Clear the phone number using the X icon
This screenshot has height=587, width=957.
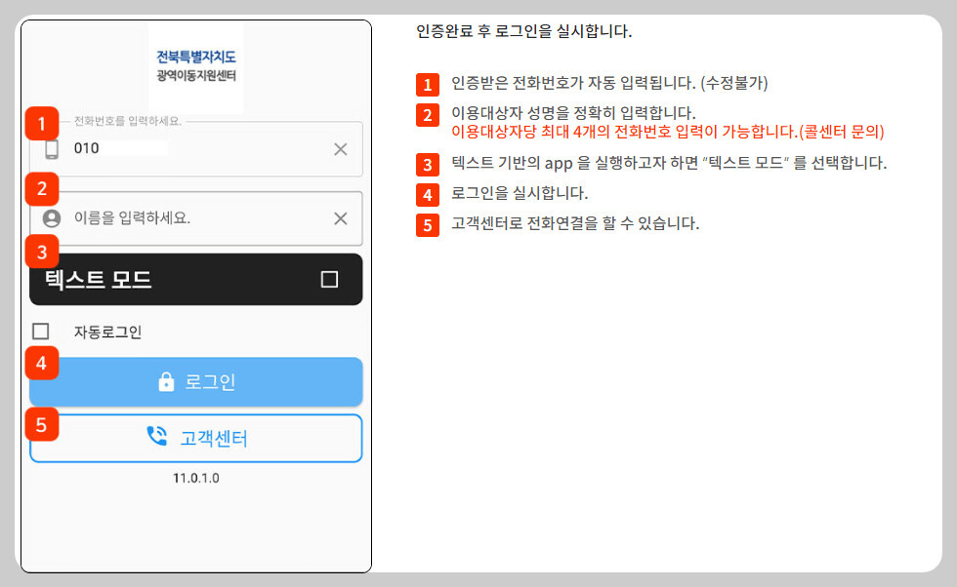341,148
